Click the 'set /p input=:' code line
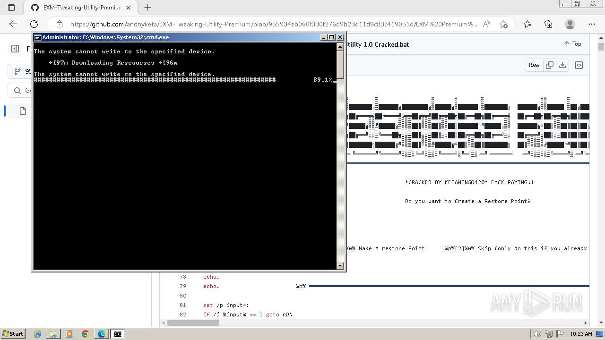The image size is (605, 340). (226, 305)
